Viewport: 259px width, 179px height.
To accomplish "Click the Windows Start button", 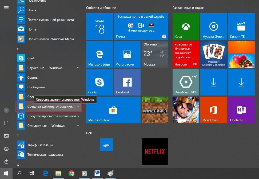I will point(6,173).
